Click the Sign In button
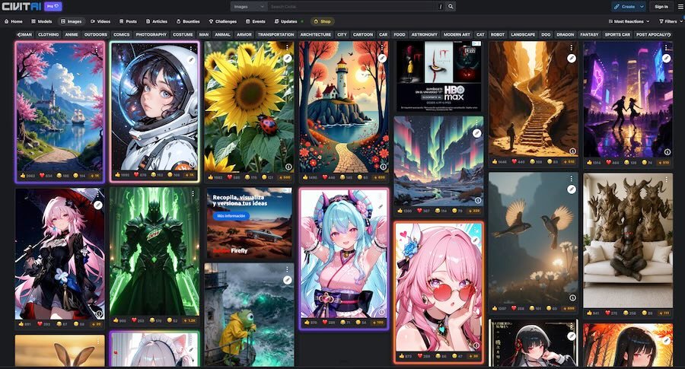Image resolution: width=685 pixels, height=369 pixels. pos(661,7)
